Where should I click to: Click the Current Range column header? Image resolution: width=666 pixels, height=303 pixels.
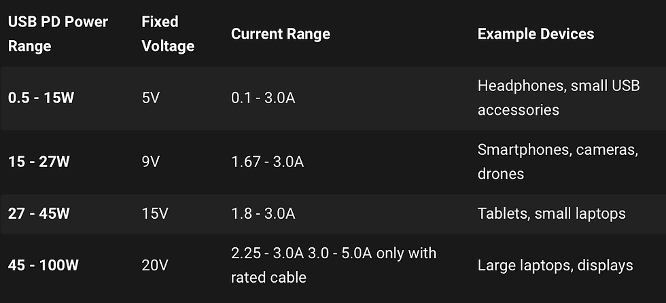[281, 34]
